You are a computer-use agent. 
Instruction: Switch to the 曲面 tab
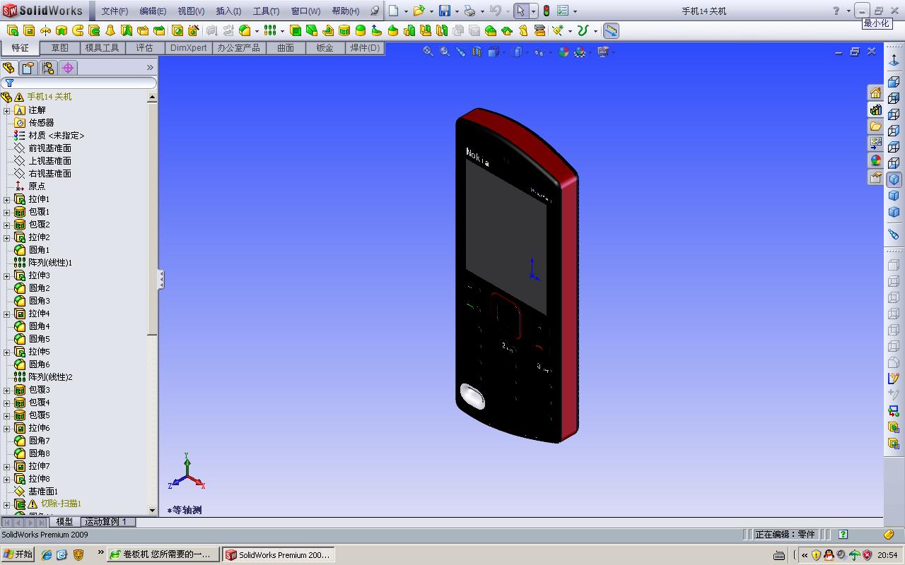pos(286,48)
